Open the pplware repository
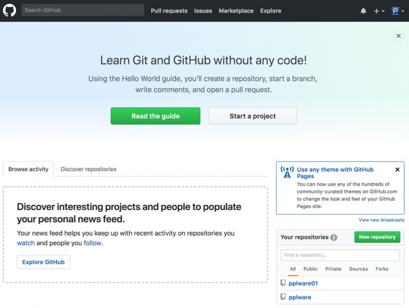Image resolution: width=409 pixels, height=308 pixels. [x=300, y=297]
